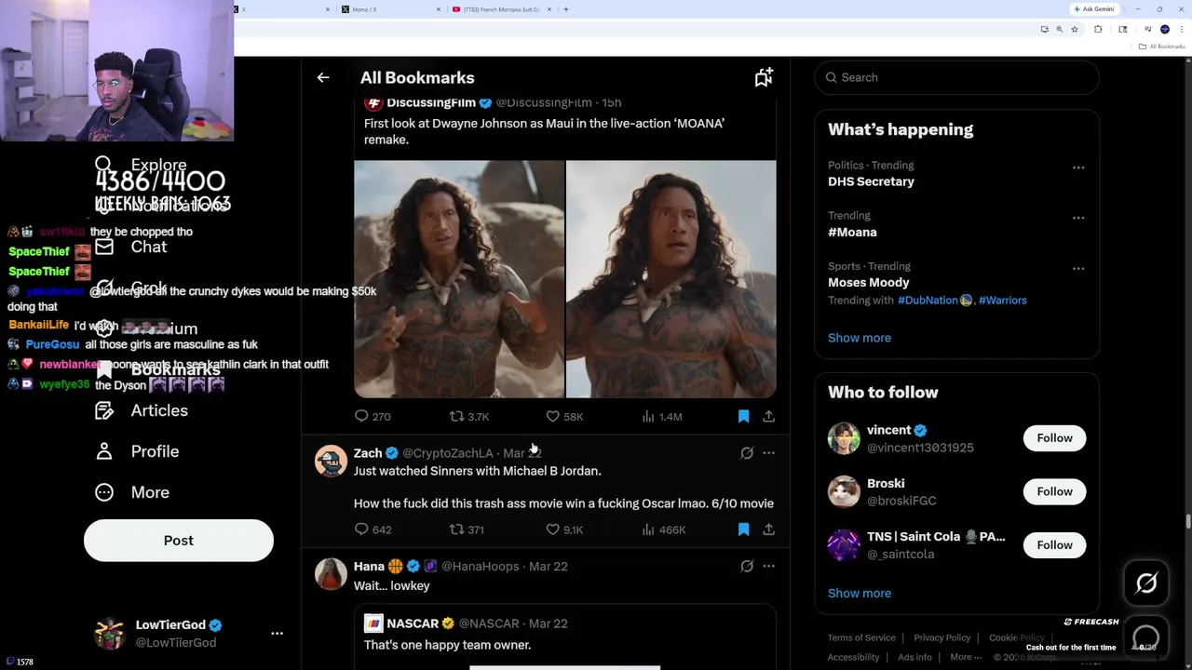
Task: Open the more options on Zach's post
Action: tap(768, 453)
